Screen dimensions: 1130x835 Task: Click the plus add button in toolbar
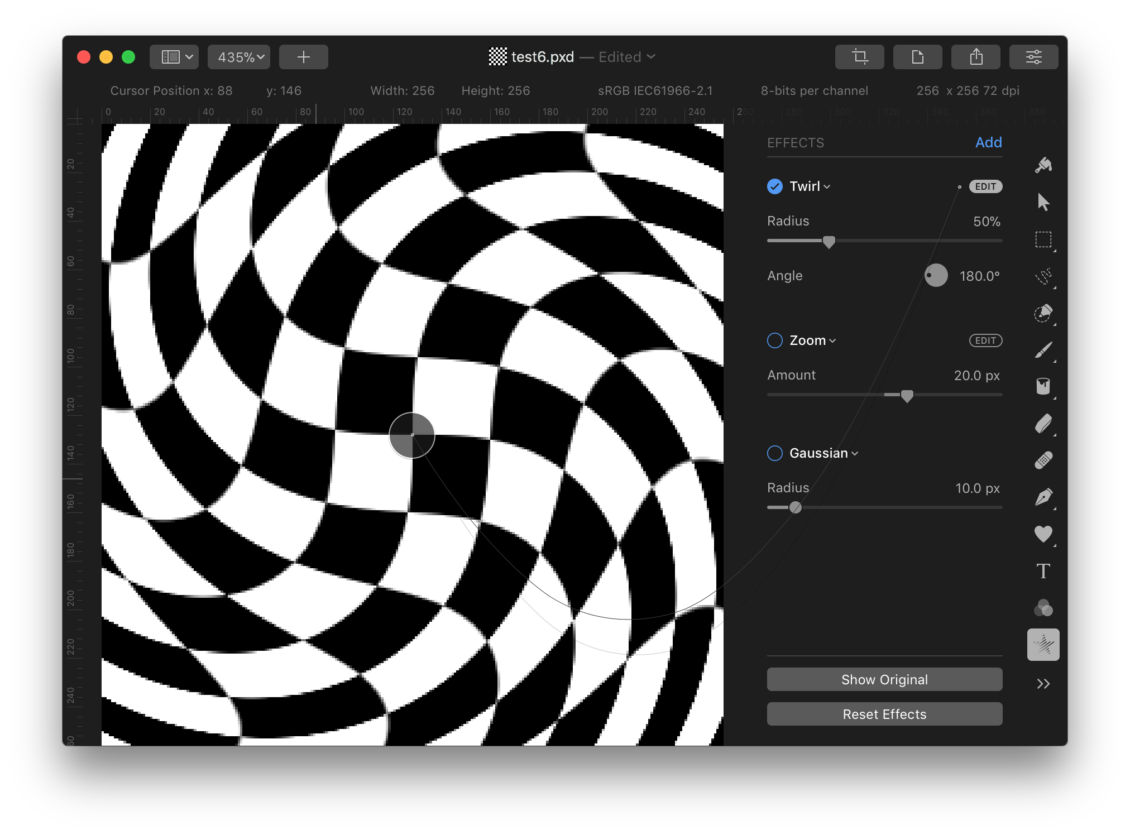[x=303, y=57]
